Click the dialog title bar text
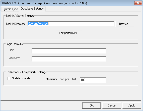The height and width of the screenshot is (111, 143). click(x=44, y=3)
